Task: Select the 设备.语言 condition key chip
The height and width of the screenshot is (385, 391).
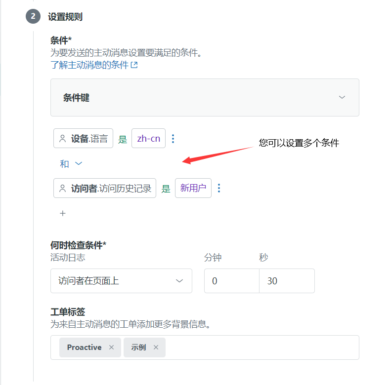Action: pyautogui.click(x=83, y=139)
